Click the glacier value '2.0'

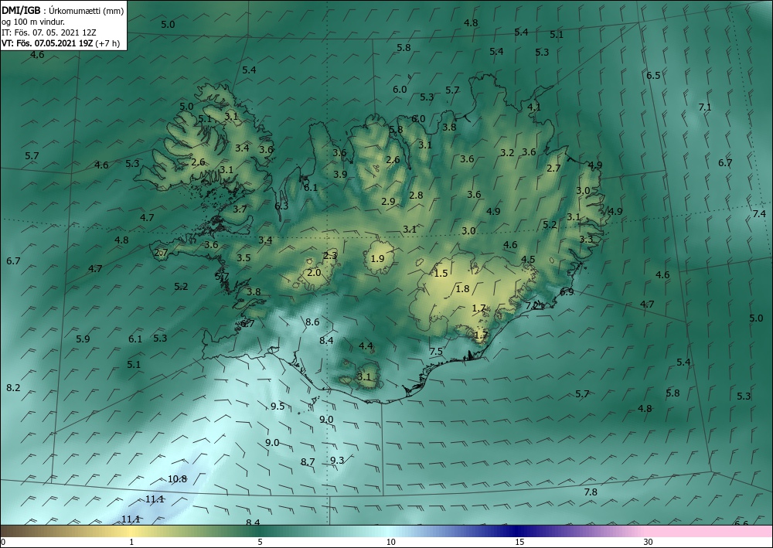pyautogui.click(x=314, y=273)
